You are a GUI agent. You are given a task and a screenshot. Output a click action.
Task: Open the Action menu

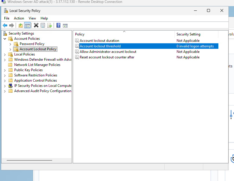coord(19,18)
